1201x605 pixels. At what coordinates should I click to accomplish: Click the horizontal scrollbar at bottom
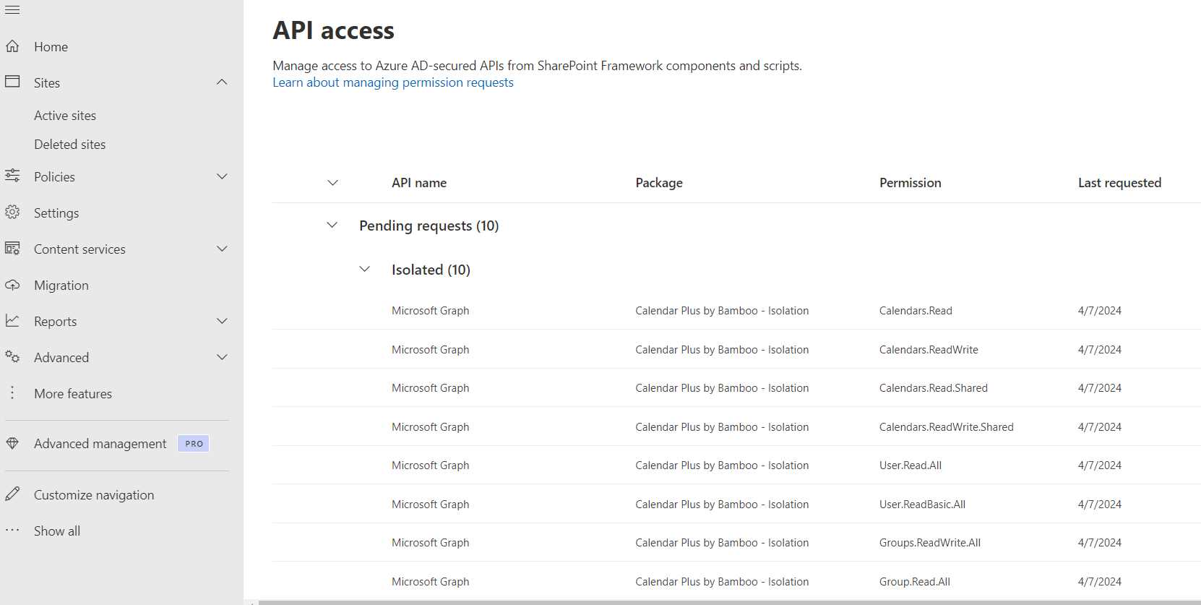(730, 602)
